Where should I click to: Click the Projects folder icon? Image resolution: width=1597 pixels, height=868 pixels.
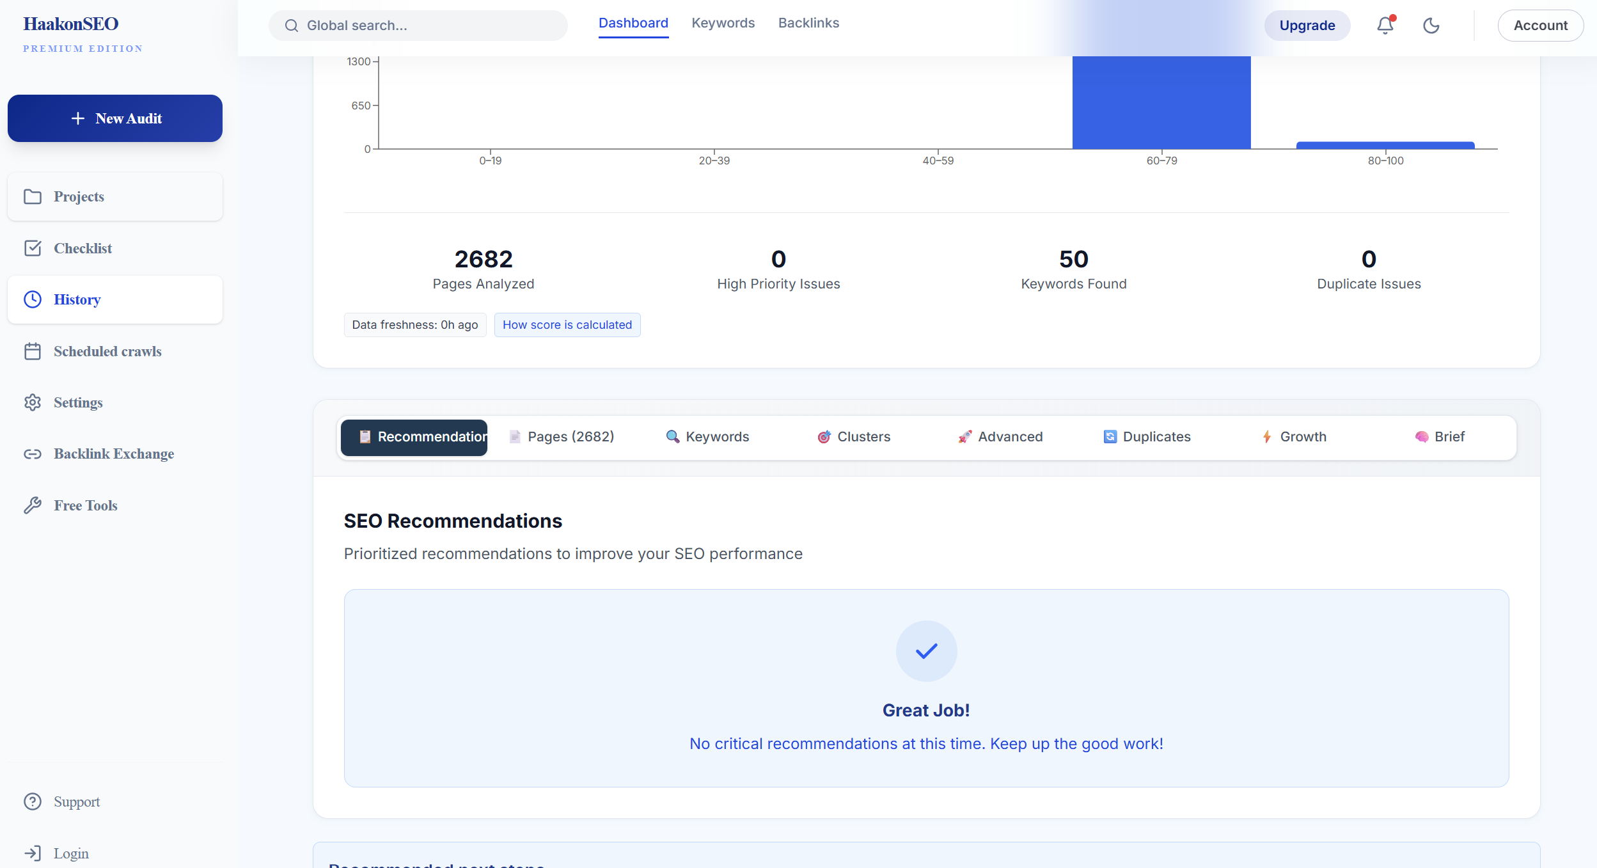pyautogui.click(x=33, y=196)
